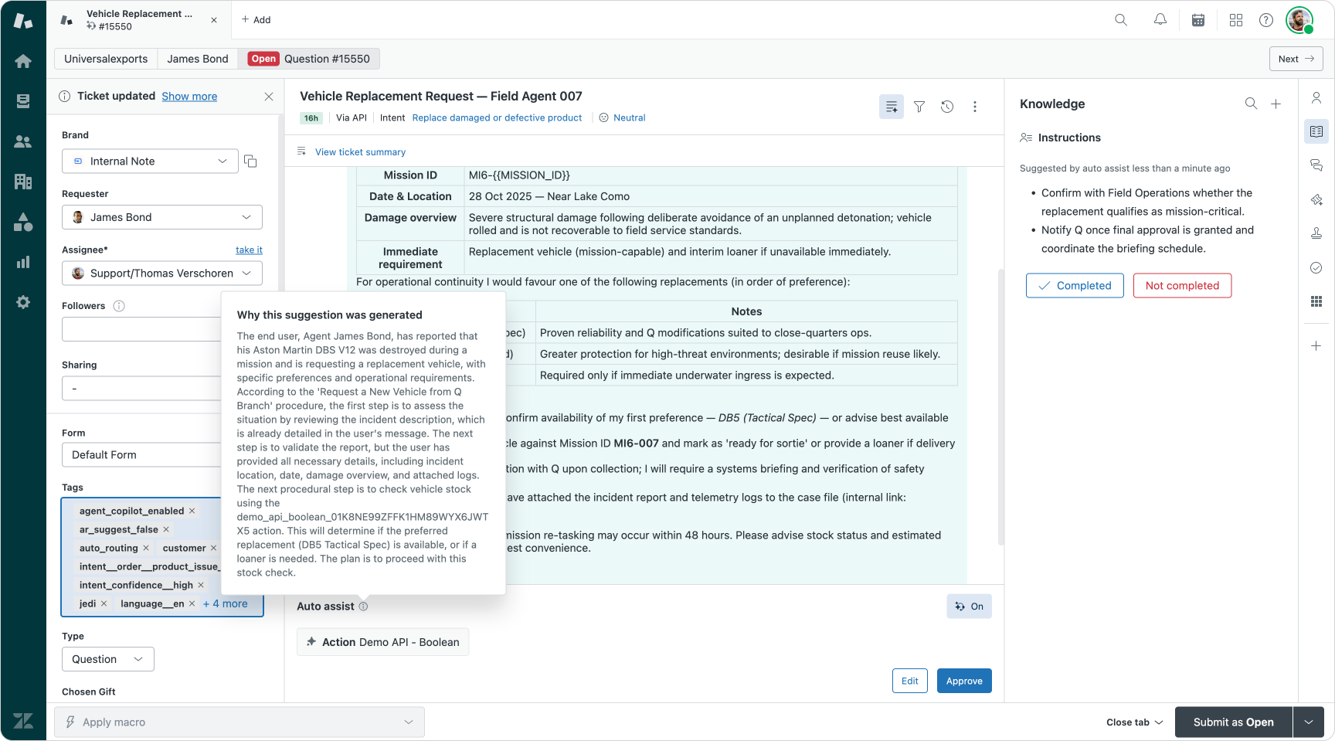Viewport: 1335px width, 741px height.
Task: Open the Home icon in left sidebar
Action: click(x=23, y=61)
